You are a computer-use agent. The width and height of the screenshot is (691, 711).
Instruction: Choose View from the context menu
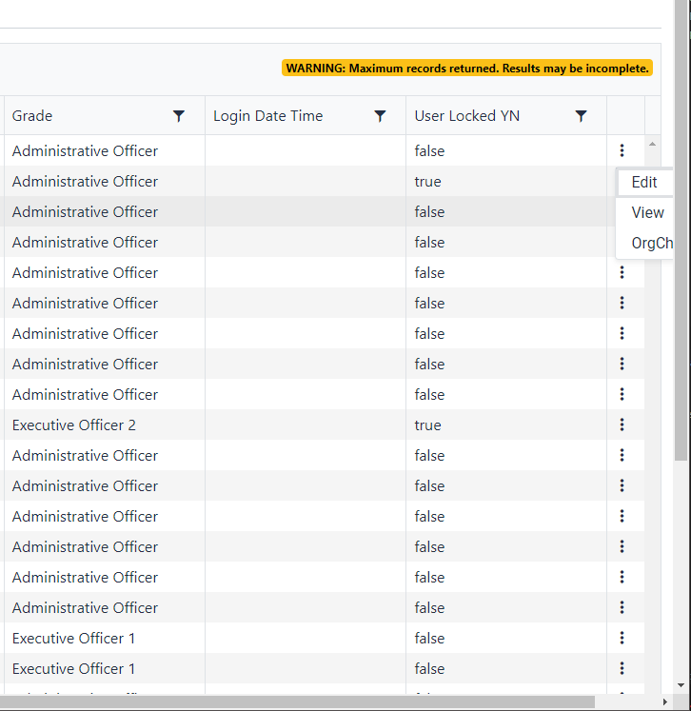(647, 212)
